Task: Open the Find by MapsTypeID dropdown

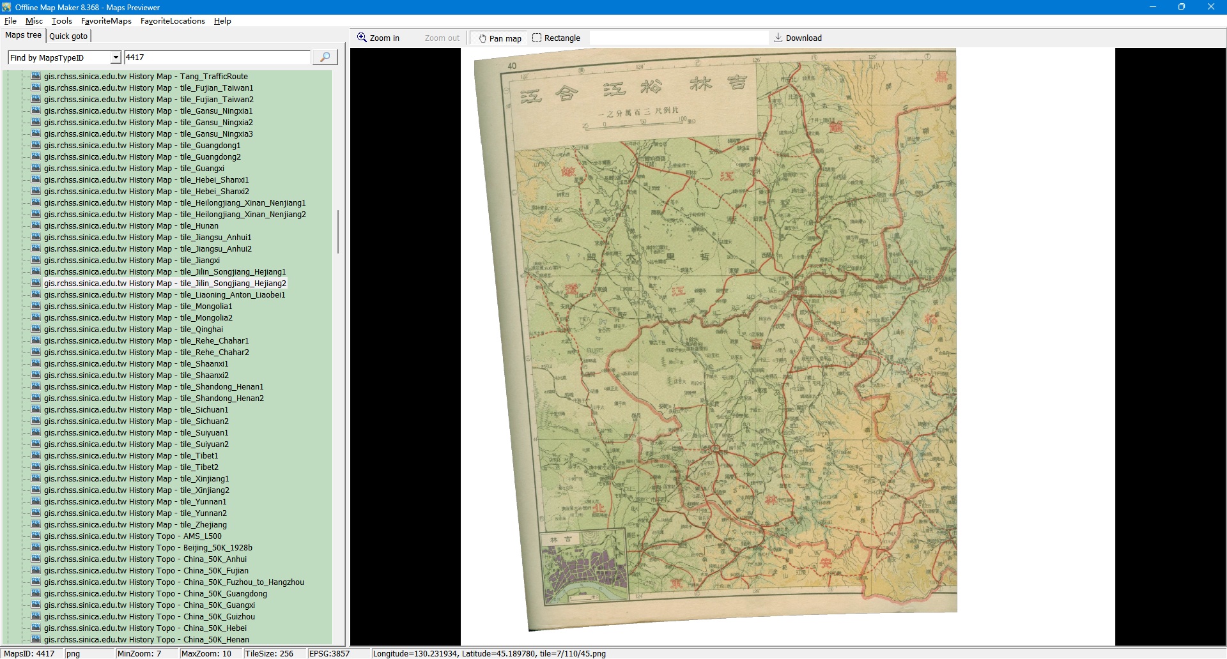Action: pyautogui.click(x=116, y=57)
